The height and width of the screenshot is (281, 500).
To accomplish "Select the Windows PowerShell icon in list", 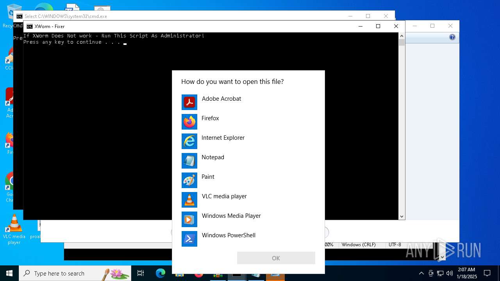I will pyautogui.click(x=189, y=239).
